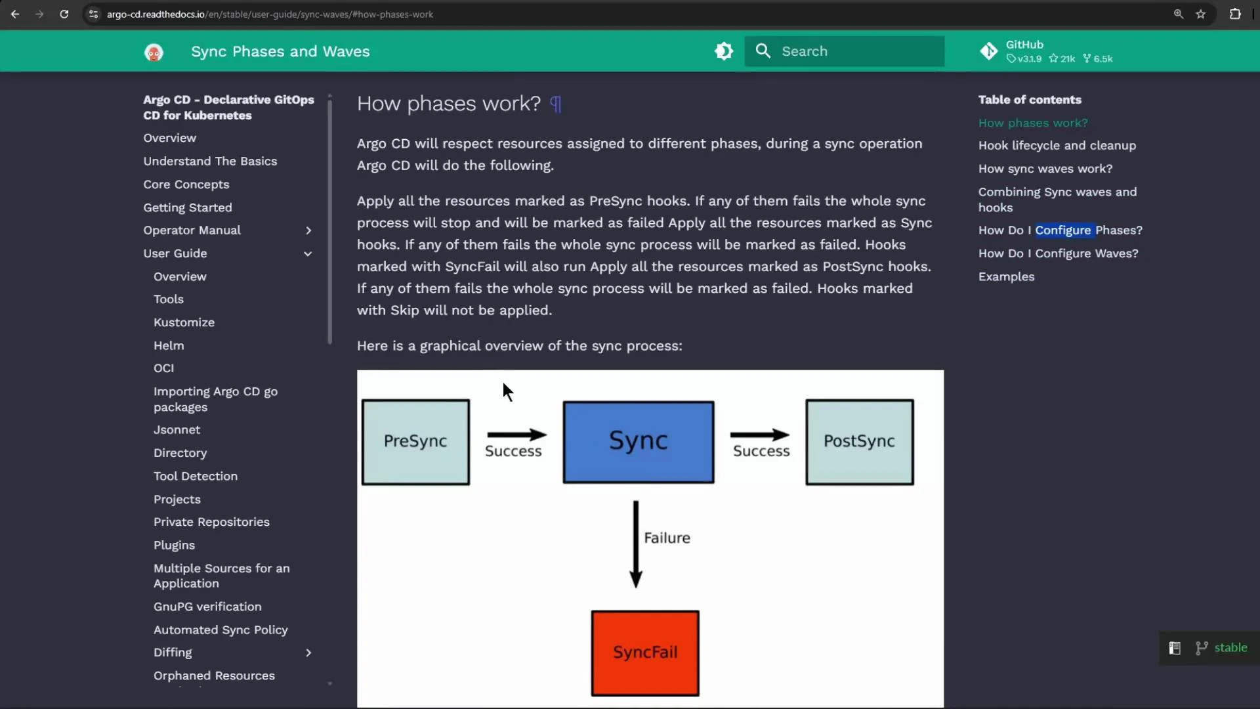
Task: Jump to Combining Sync waves and hooks
Action: click(1057, 200)
